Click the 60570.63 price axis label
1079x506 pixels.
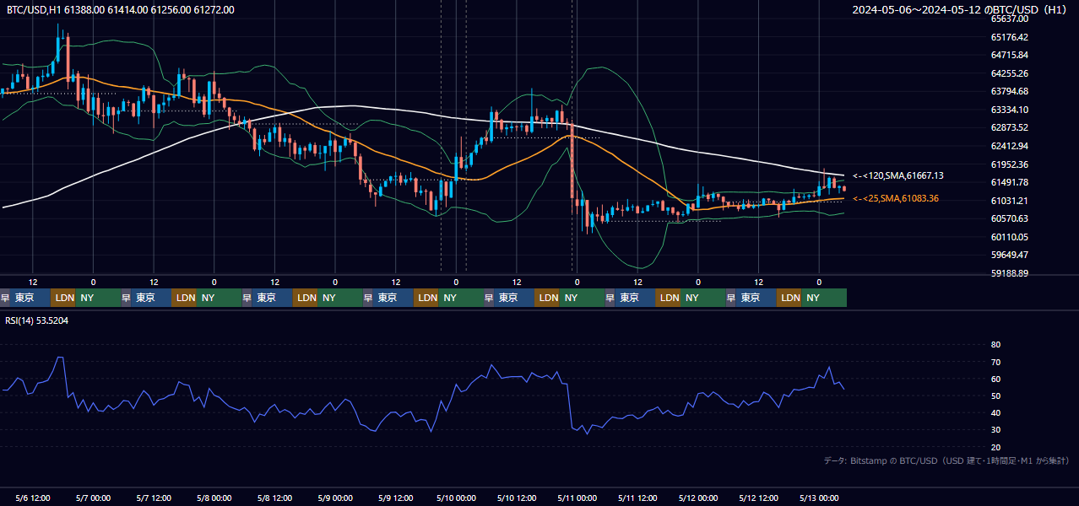tap(1010, 218)
